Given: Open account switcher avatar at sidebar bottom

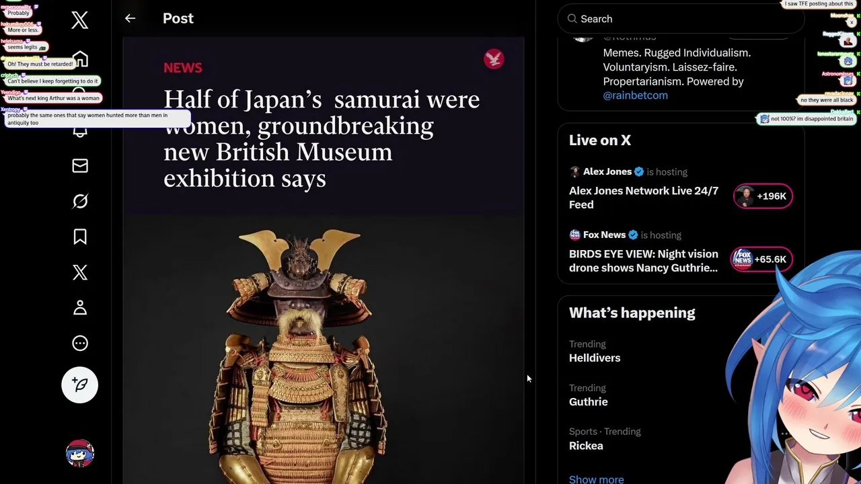Looking at the screenshot, I should click(80, 454).
